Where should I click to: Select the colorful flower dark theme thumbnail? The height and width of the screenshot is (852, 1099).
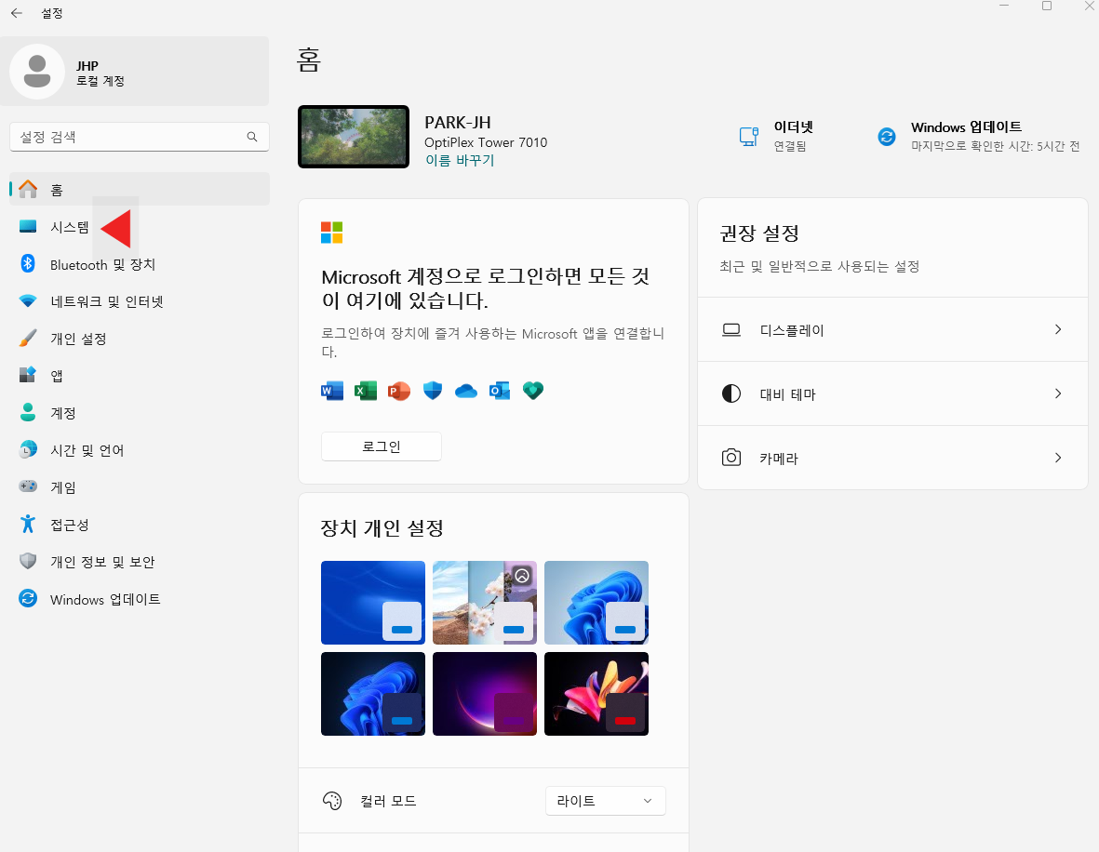[596, 694]
